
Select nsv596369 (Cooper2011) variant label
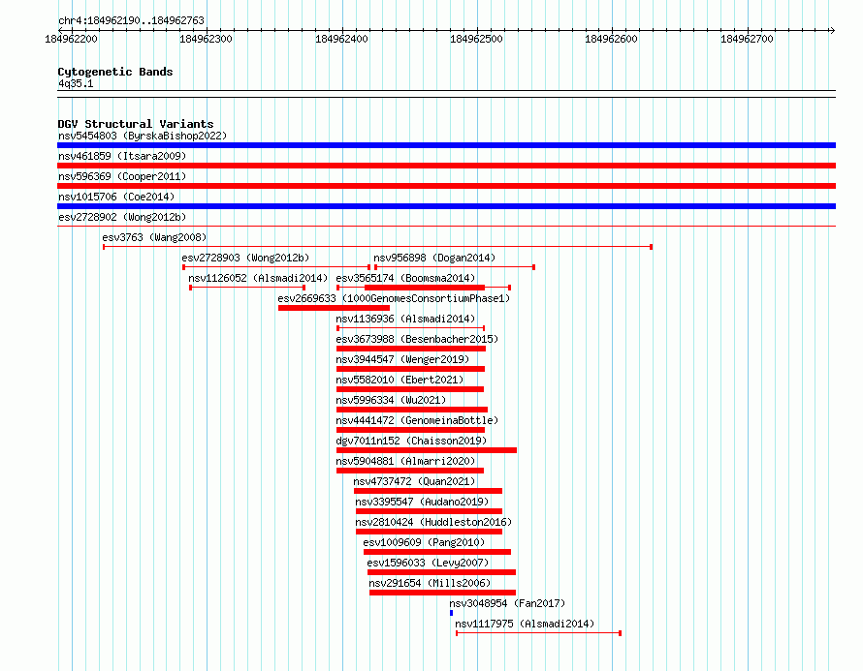click(x=122, y=176)
